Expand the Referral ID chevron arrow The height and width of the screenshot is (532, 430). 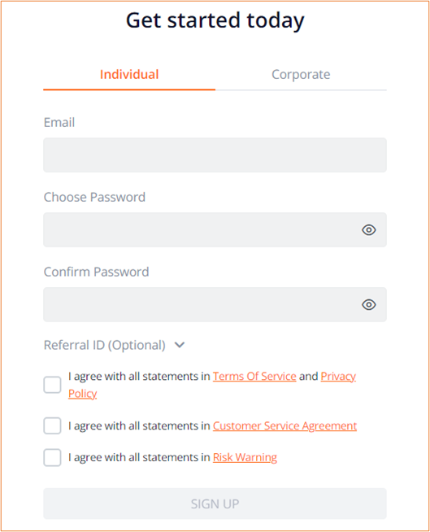click(180, 345)
